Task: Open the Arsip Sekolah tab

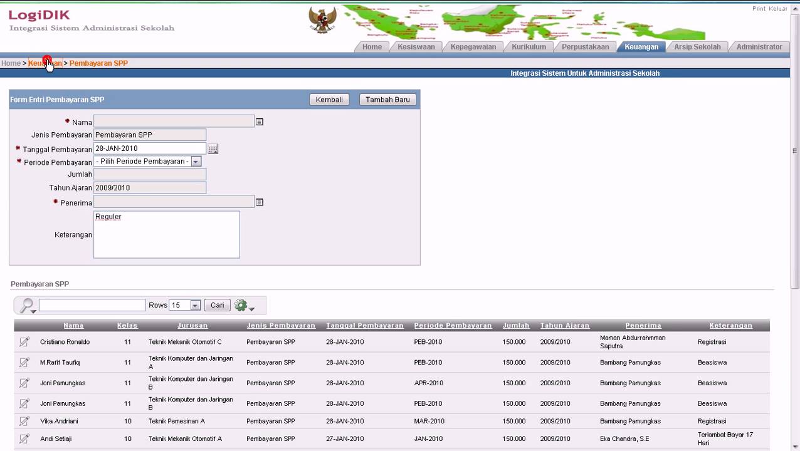Action: 697,47
